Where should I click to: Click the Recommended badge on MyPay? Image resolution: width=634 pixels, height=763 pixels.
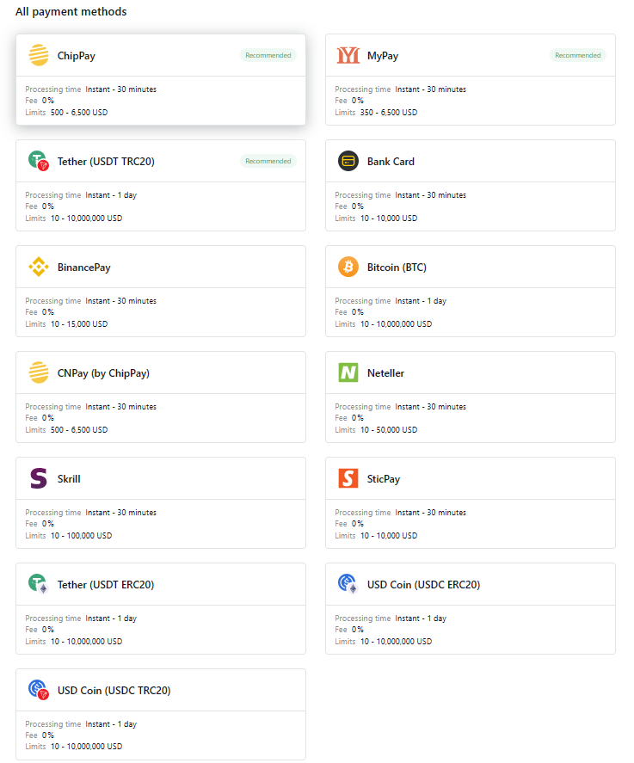[577, 55]
